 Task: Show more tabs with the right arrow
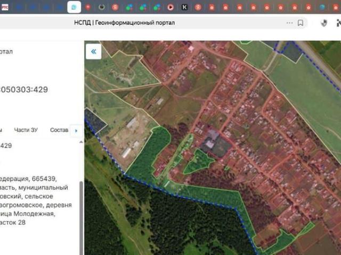[x=76, y=131]
